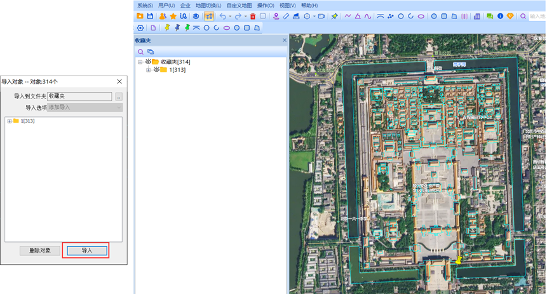
Task: Click the overlapping windows icon in the 收藏夹 panel
Action: pyautogui.click(x=151, y=51)
